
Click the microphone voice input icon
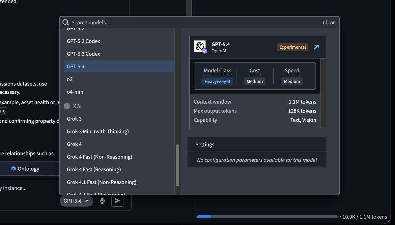(x=102, y=201)
